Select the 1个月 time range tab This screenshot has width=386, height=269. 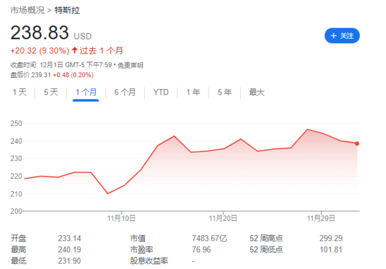tap(86, 92)
